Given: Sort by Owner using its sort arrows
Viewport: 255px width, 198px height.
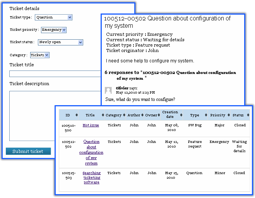Looking at the screenshot, I should click(x=159, y=115).
